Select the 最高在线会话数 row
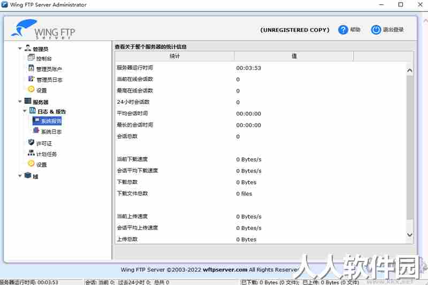Image resolution: width=428 pixels, height=285 pixels. [261, 91]
